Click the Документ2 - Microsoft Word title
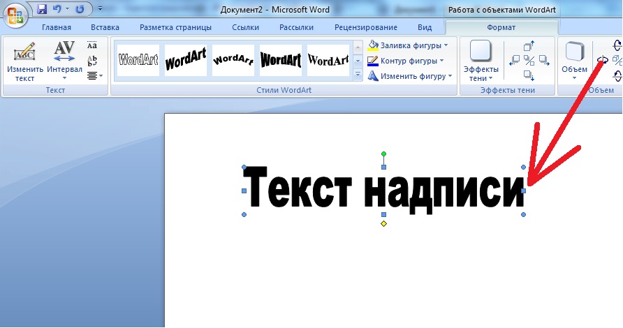 275,10
